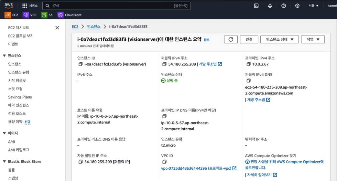Open the AWS home logo
The width and height of the screenshot is (337, 181).
click(x=9, y=5)
